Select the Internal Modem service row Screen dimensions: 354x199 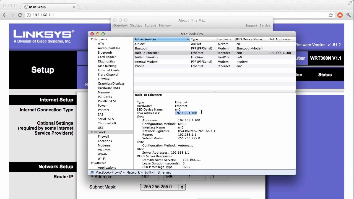tap(214, 62)
